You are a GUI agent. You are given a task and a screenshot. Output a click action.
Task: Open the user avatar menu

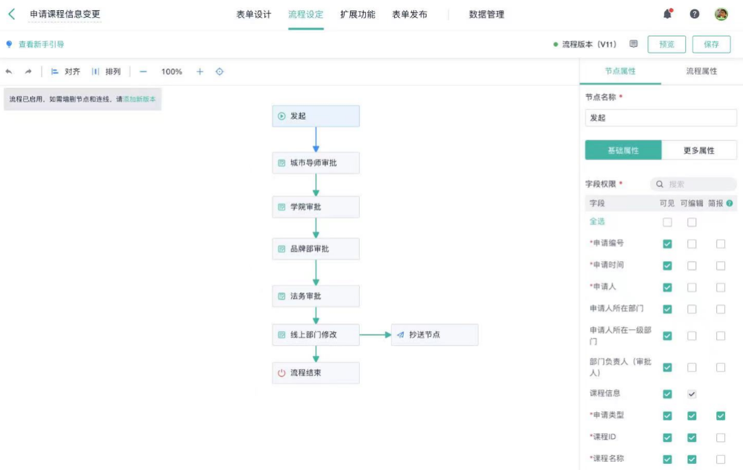[x=721, y=14]
